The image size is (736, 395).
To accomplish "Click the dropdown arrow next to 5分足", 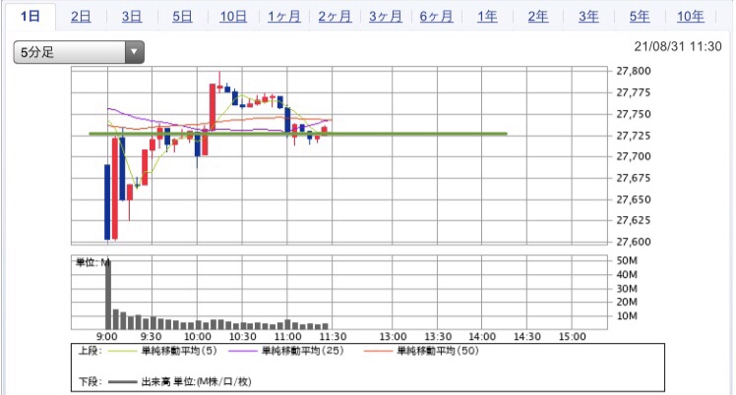I will [134, 52].
